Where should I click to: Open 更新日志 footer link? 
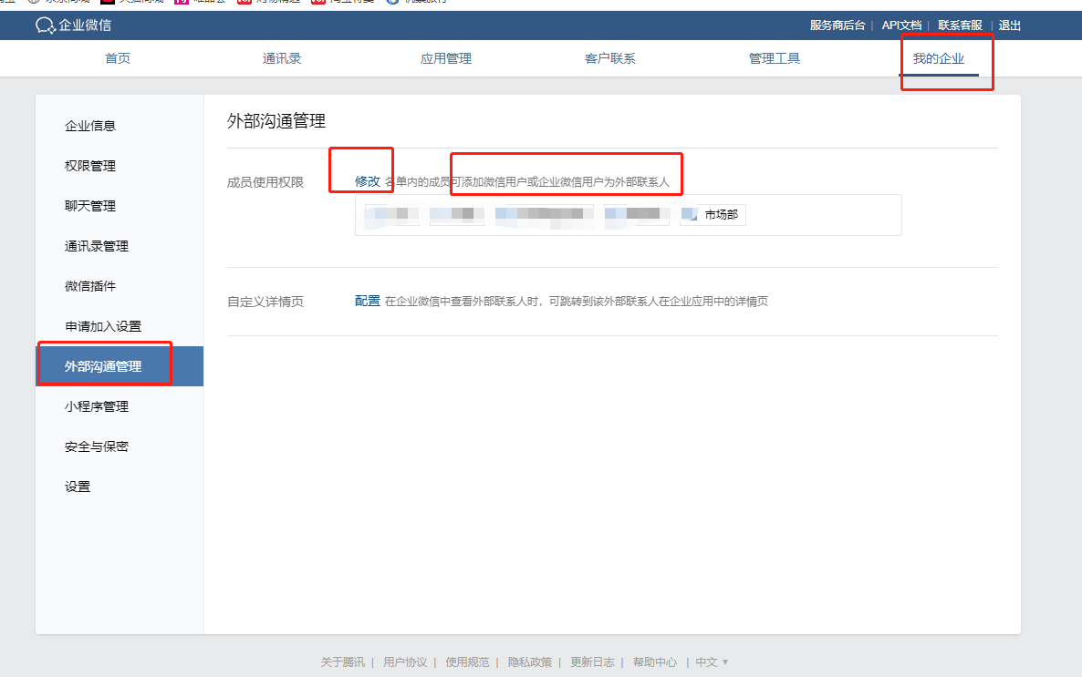click(592, 662)
